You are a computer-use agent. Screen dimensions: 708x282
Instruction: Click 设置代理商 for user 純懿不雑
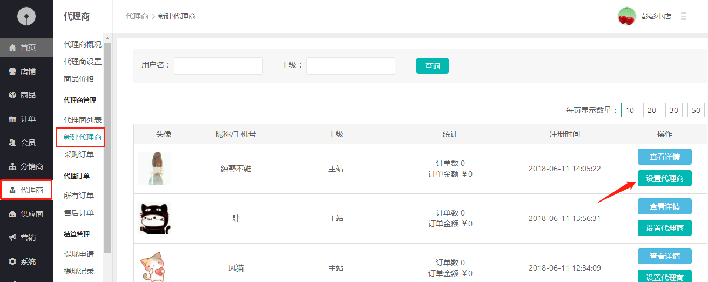[664, 178]
